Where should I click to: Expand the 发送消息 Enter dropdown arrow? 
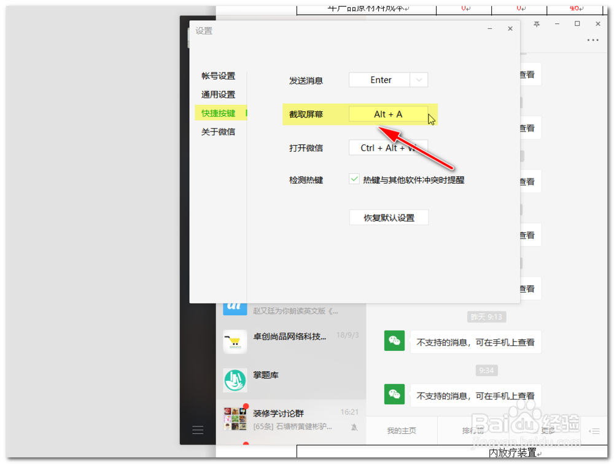[419, 80]
